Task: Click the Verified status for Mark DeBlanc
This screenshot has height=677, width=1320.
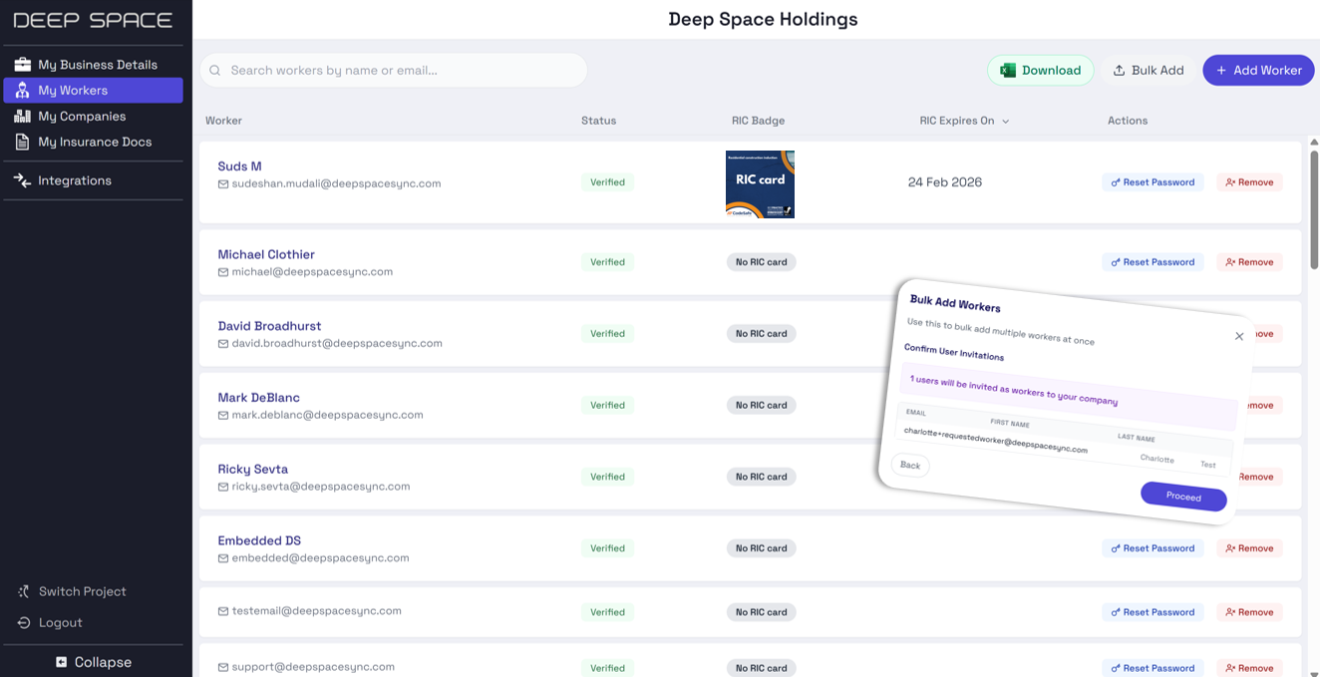Action: [607, 406]
